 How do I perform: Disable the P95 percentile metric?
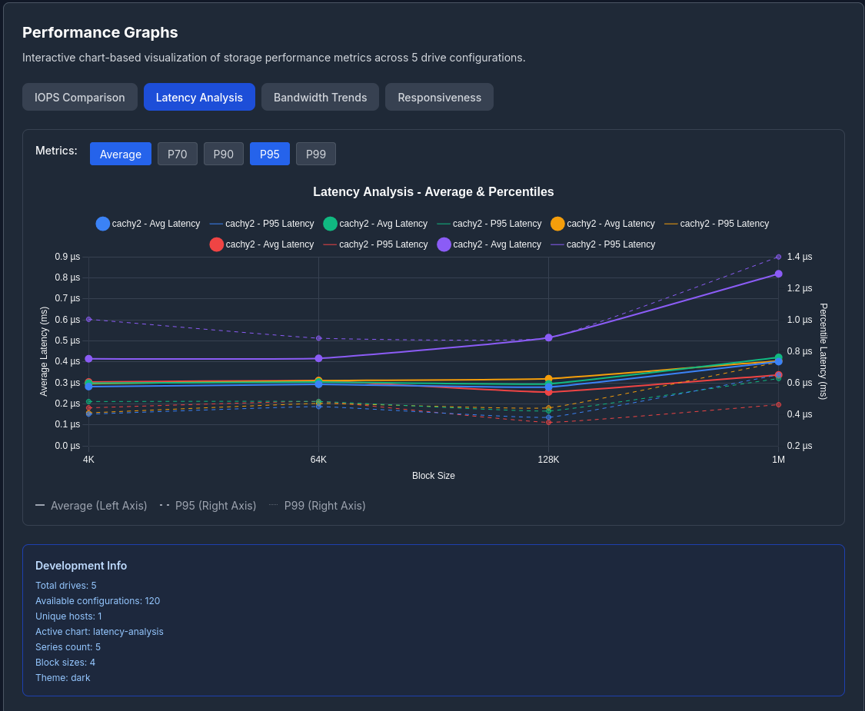[270, 154]
